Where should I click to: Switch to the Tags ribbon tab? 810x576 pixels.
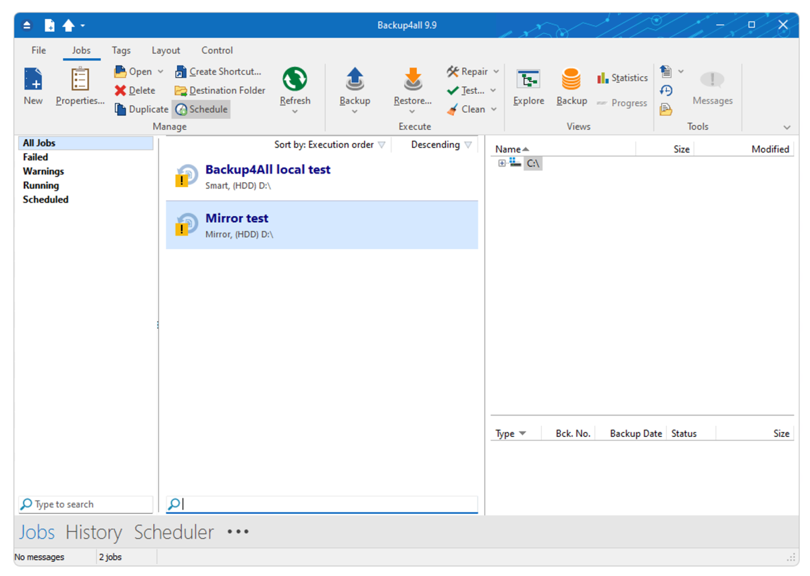[x=121, y=50]
